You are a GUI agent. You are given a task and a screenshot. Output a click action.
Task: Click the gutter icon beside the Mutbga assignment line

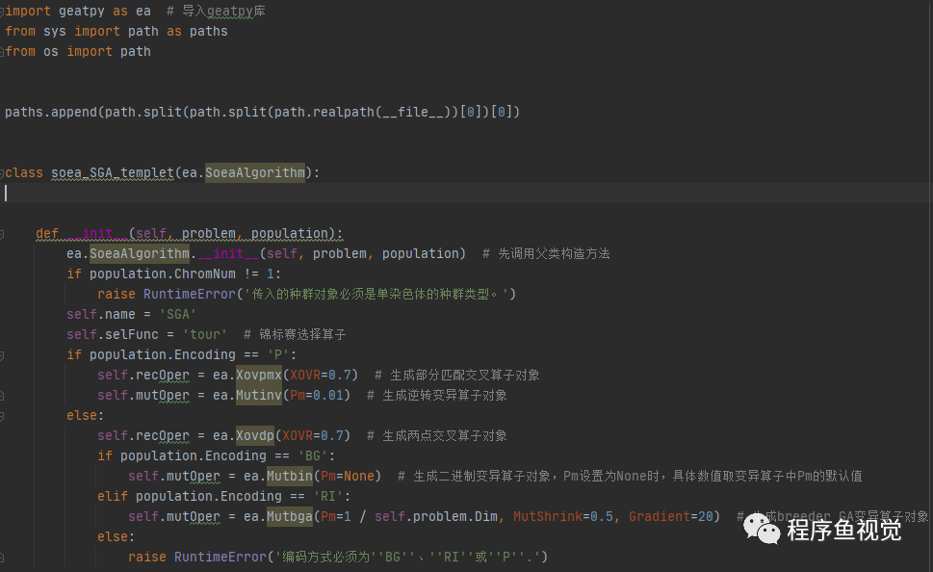[x=4, y=516]
